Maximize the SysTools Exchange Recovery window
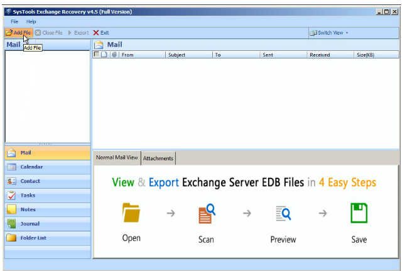The width and height of the screenshot is (405, 271). 387,12
